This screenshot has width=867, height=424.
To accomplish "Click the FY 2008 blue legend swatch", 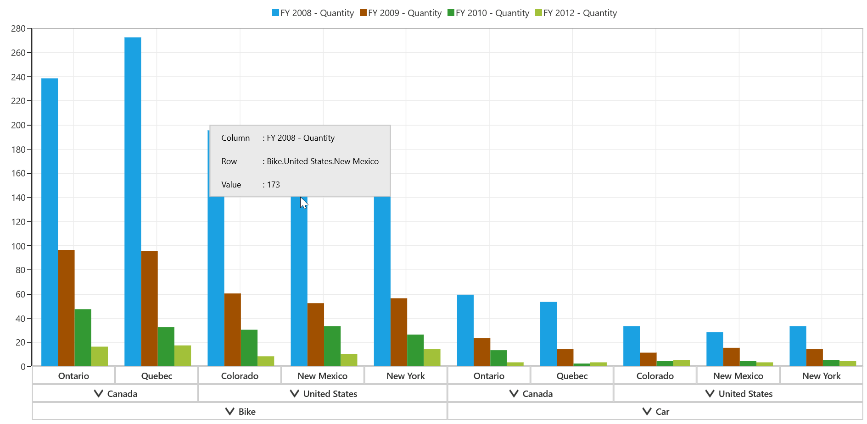I will pos(275,13).
